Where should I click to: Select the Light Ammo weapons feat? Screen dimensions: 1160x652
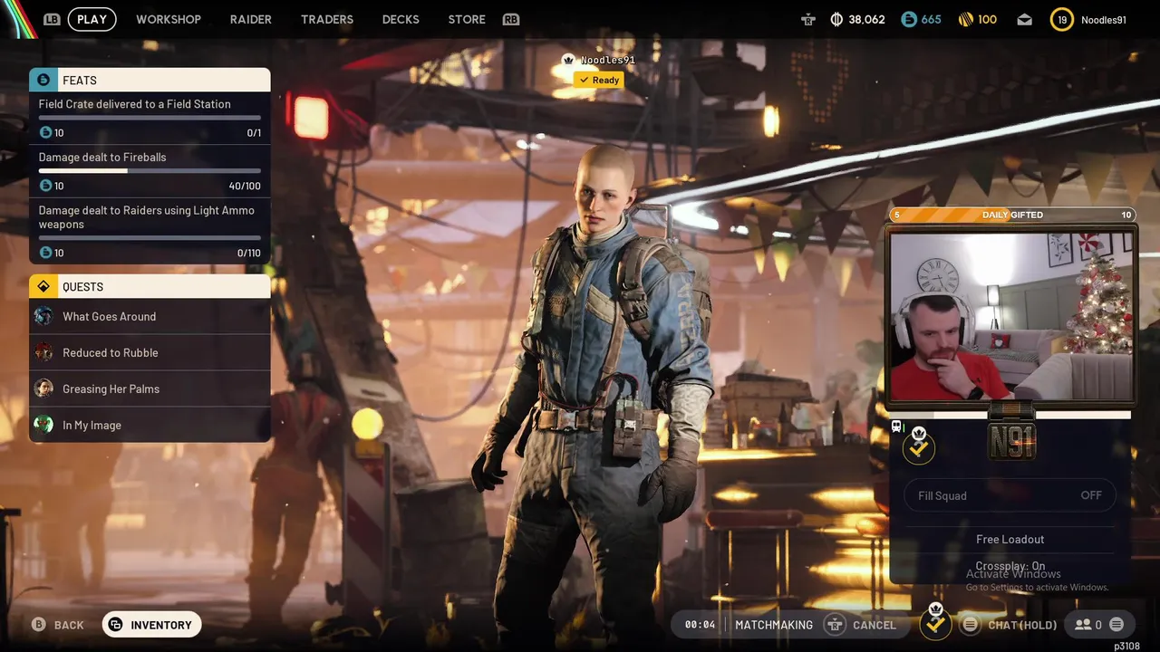pos(150,231)
